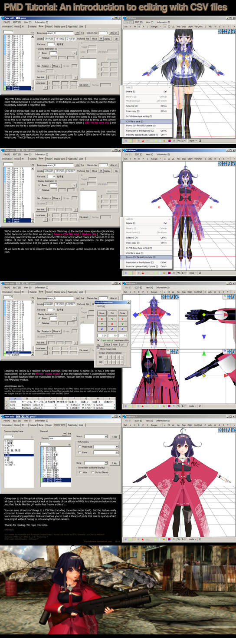Click 'Ext parent' button in first screenshot's Pmx edit
The width and height of the screenshot is (236, 638).
84,84
